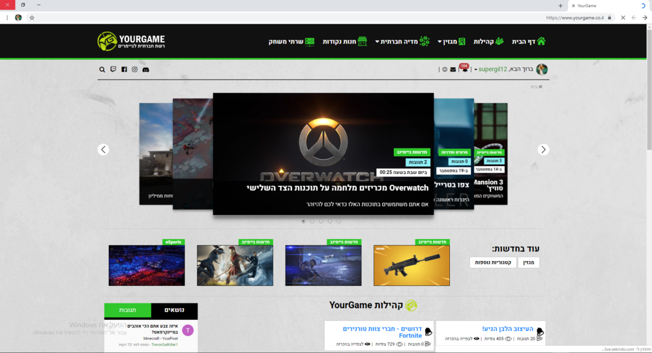Open the Fortnite rifle news thumbnail
652x353 pixels.
click(411, 265)
